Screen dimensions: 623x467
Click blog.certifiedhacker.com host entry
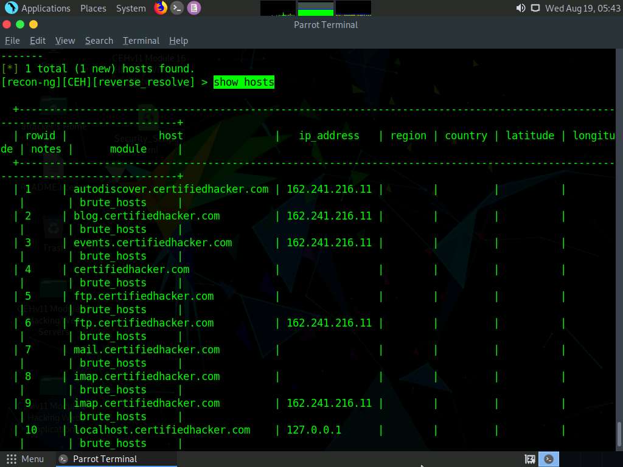point(147,216)
